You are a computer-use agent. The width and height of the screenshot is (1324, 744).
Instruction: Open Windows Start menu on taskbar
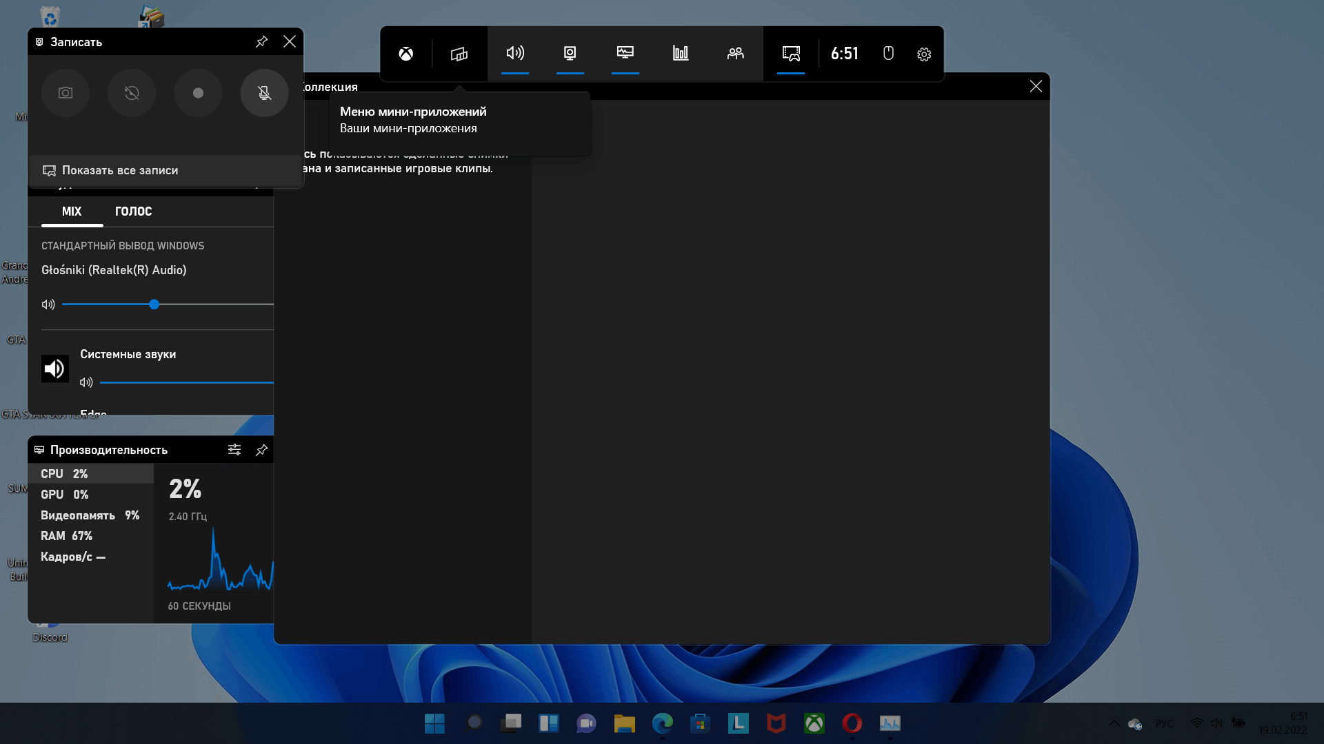click(434, 723)
